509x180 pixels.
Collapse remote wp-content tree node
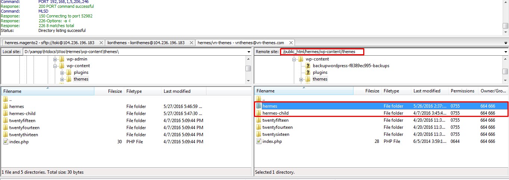coord(294,59)
